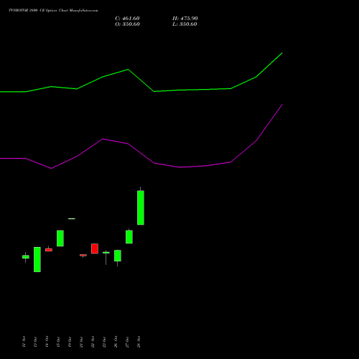Click the 26 Oct date axis label
The width and height of the screenshot is (359, 359).
pos(116,342)
